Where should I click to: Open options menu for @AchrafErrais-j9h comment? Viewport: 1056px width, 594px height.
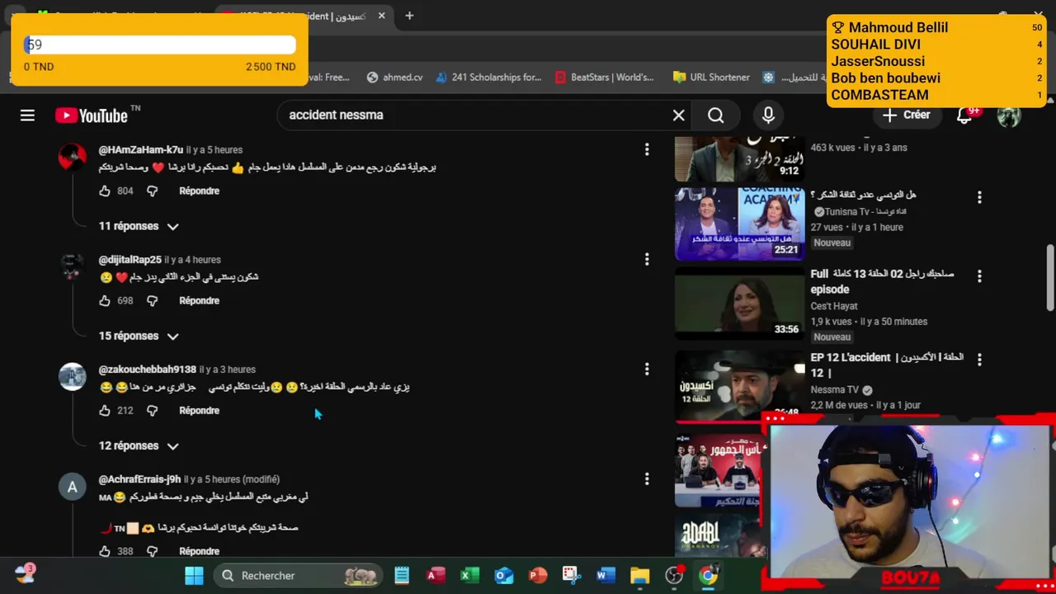[647, 478]
